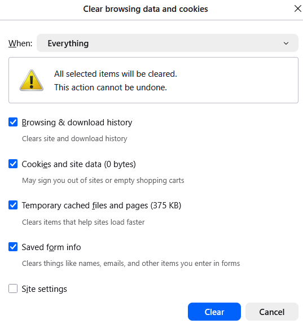Enable the Site settings checkbox
The height and width of the screenshot is (328, 303).
click(x=13, y=288)
